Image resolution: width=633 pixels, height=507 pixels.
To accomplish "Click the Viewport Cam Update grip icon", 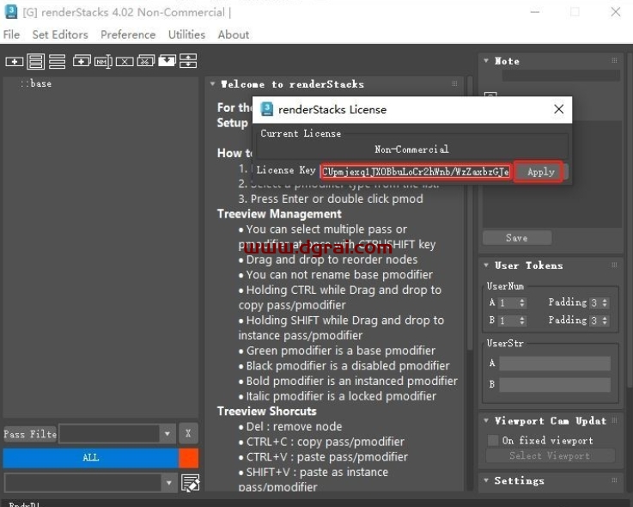I will click(x=614, y=420).
